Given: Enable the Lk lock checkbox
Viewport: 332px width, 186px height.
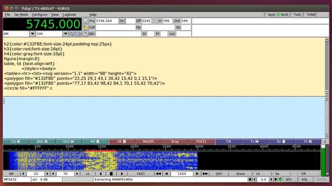Looking at the screenshot, I should pyautogui.click(x=261, y=174).
